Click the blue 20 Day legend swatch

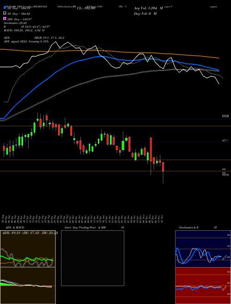(x=5, y=8)
